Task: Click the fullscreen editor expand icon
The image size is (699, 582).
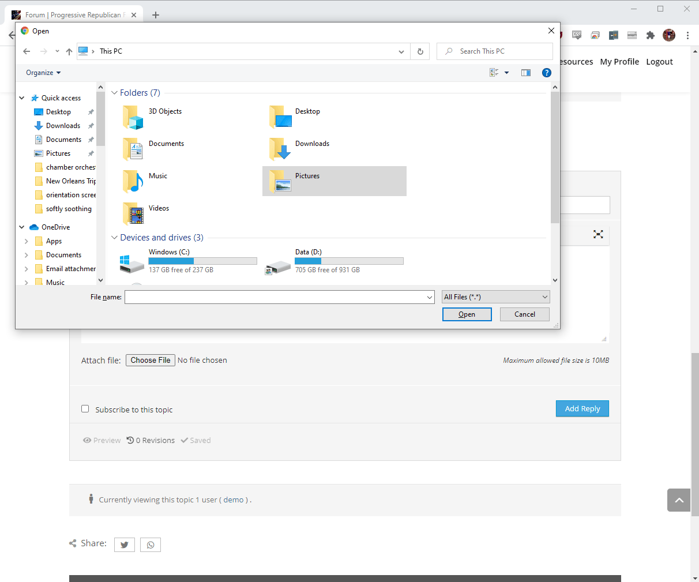Action: coord(598,234)
